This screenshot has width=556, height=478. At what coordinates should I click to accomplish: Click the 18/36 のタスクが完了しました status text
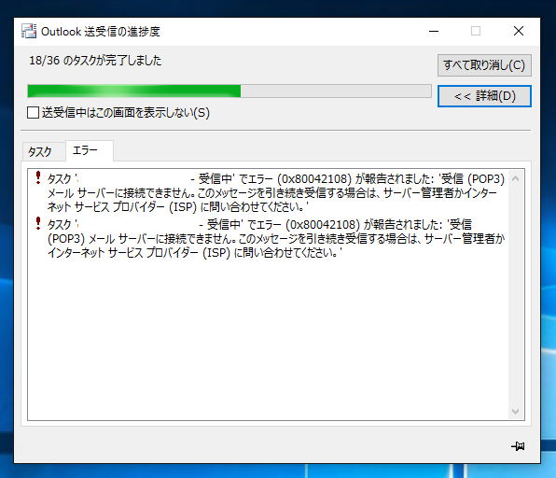pyautogui.click(x=95, y=61)
